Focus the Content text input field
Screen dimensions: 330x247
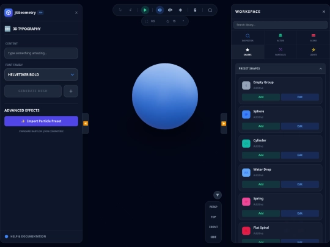[x=42, y=53]
